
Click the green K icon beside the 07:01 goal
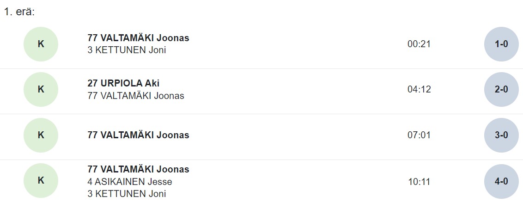tap(41, 135)
